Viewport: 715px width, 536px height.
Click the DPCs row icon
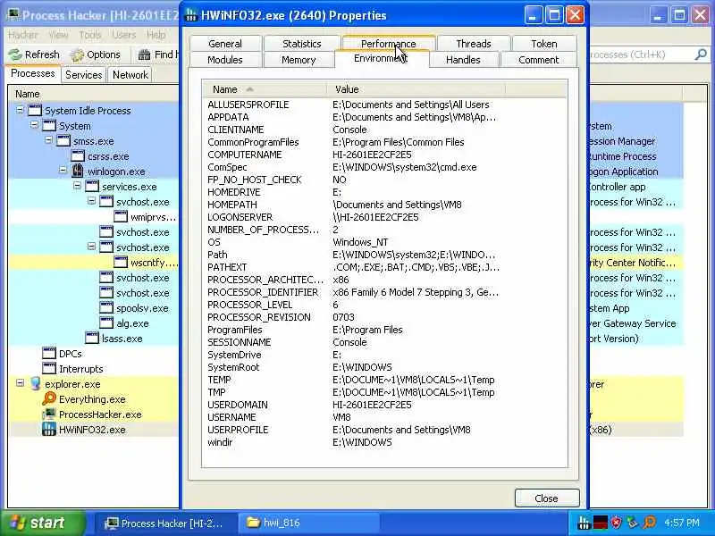click(x=49, y=353)
